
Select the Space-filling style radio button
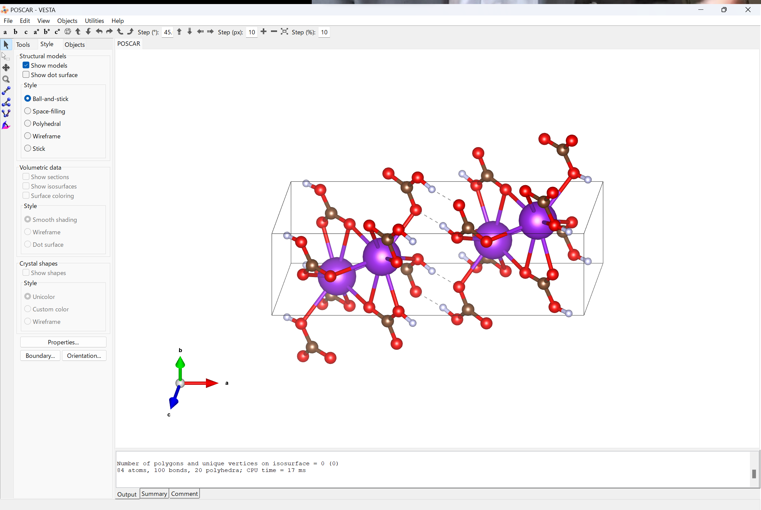click(x=28, y=111)
